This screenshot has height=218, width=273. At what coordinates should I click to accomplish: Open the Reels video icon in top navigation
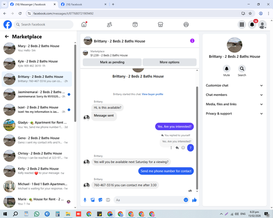[135, 25]
